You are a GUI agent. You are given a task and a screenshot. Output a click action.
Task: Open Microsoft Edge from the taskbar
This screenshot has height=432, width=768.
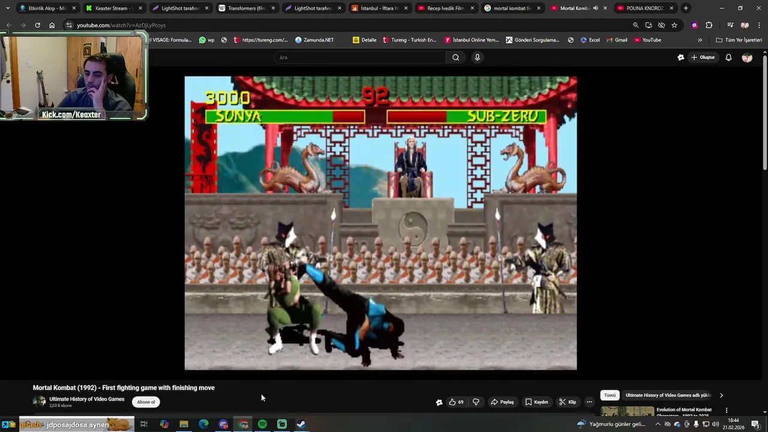tap(203, 424)
